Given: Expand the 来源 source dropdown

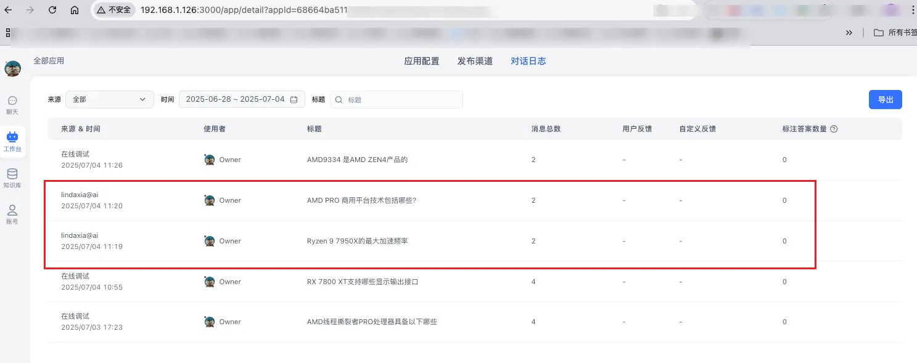Looking at the screenshot, I should click(109, 100).
